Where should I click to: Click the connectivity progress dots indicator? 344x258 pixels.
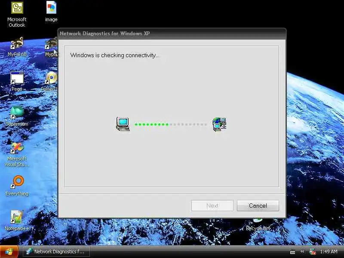tap(171, 124)
